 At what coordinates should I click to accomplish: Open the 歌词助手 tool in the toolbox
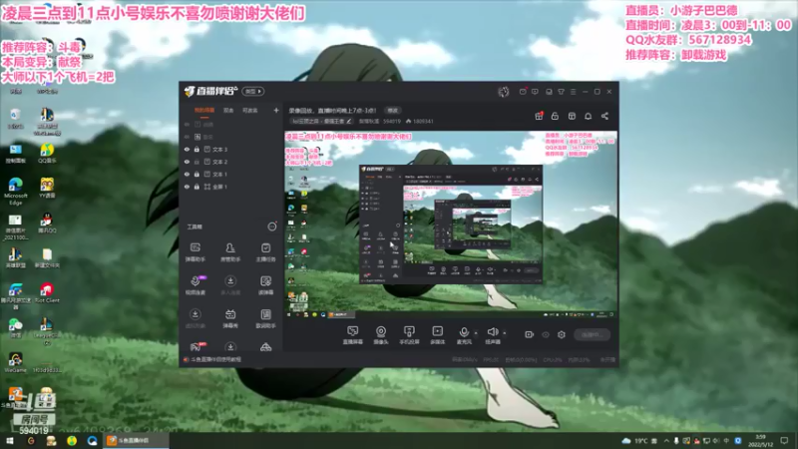265,318
